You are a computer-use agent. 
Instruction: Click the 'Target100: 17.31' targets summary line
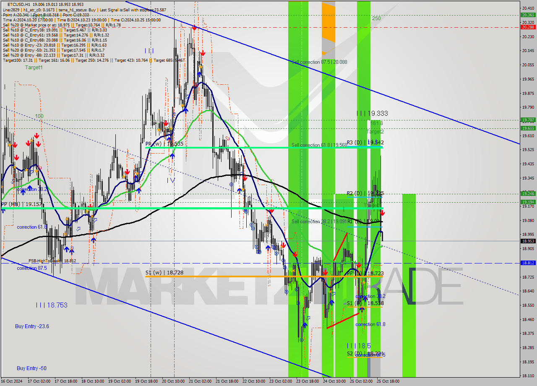click(x=94, y=60)
